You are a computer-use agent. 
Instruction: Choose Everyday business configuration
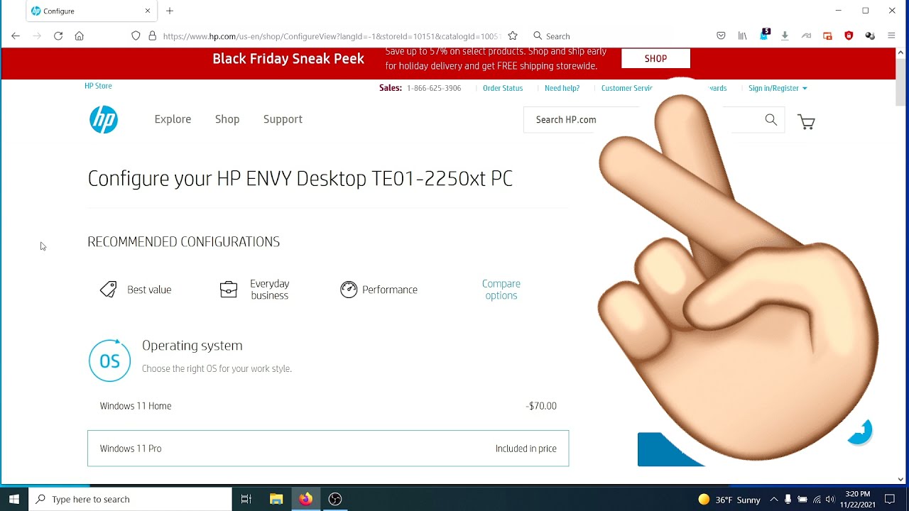point(255,290)
